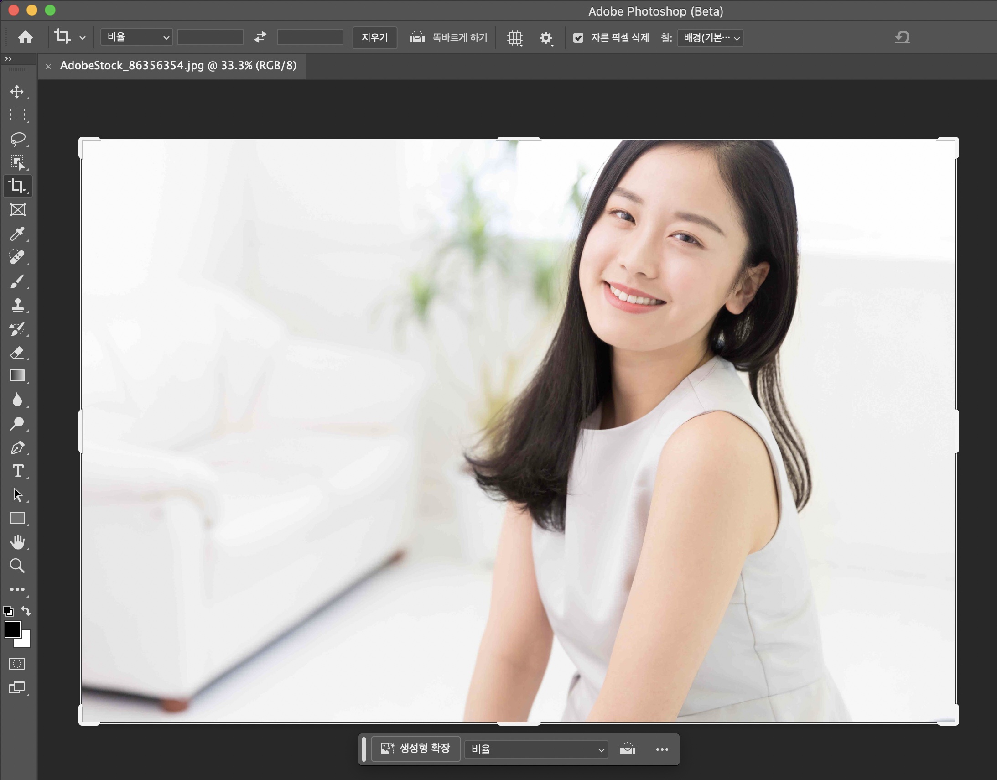
Task: Choose the Eyedropper tool
Action: 17,234
